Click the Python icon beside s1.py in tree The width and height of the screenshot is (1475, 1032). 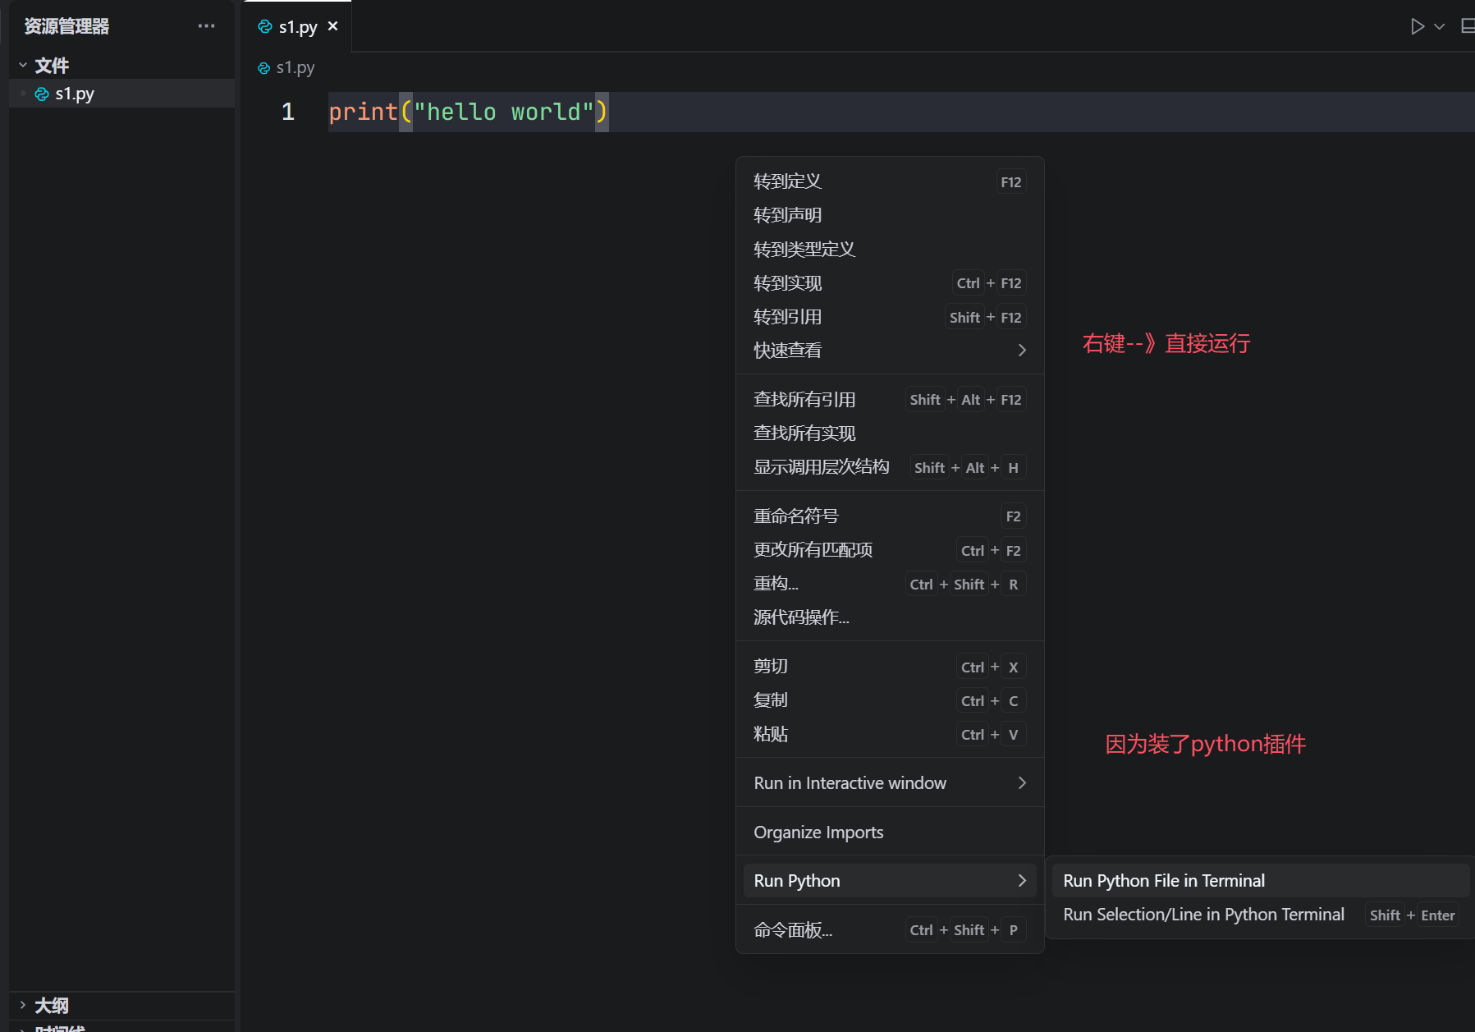tap(42, 94)
